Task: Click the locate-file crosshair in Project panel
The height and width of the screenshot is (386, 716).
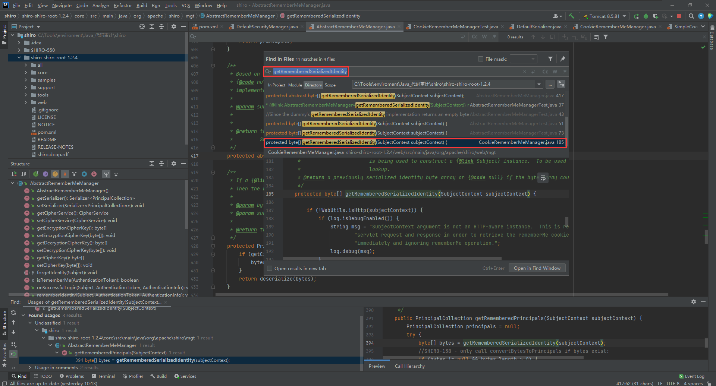Action: pyautogui.click(x=142, y=26)
